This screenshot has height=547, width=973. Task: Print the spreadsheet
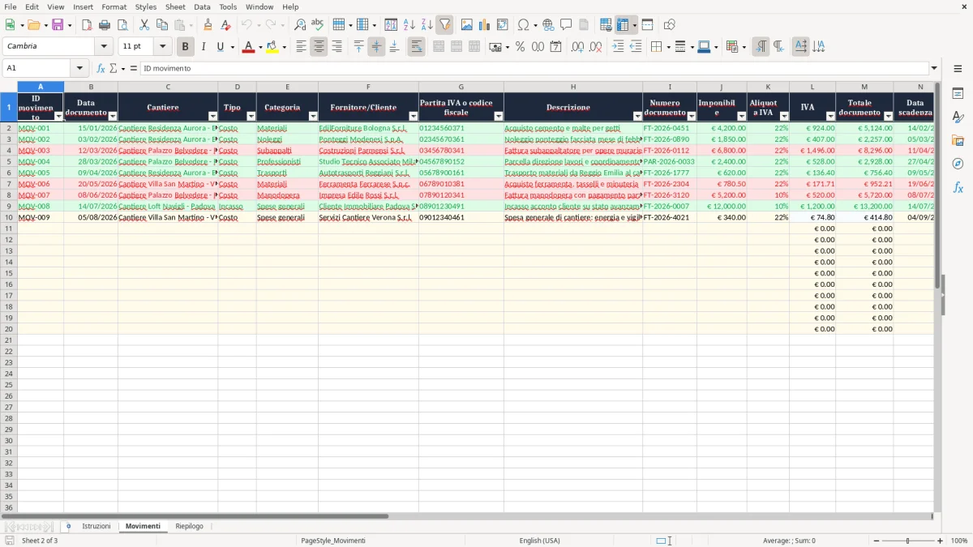click(x=105, y=25)
